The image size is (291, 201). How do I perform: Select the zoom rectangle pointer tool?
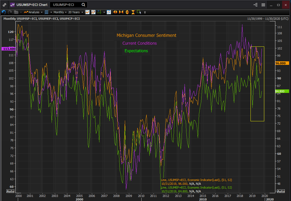(139, 12)
